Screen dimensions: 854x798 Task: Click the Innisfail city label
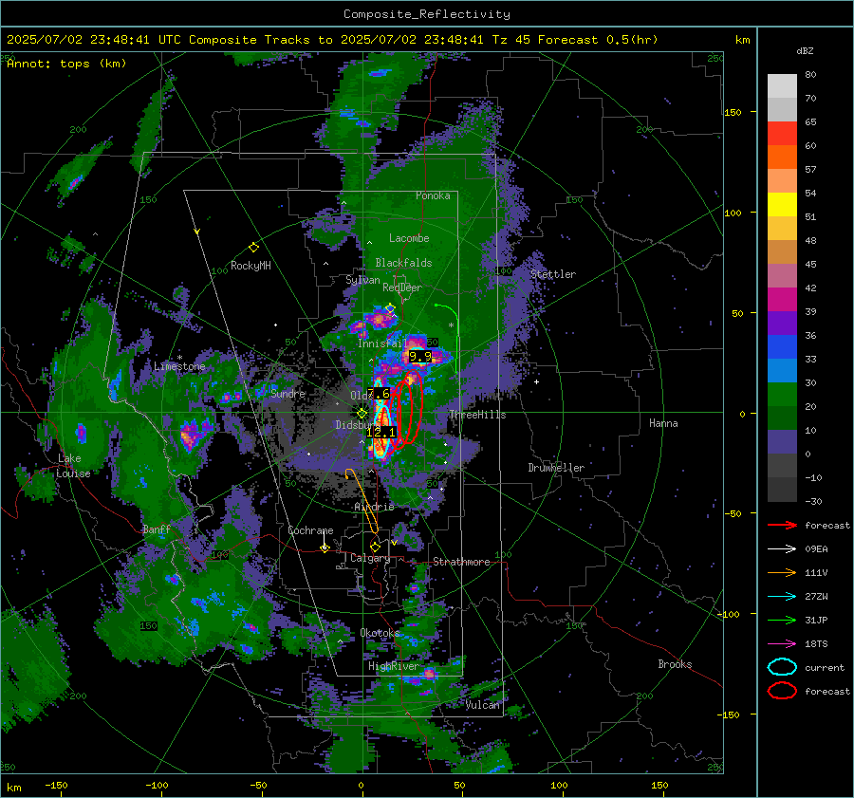382,343
